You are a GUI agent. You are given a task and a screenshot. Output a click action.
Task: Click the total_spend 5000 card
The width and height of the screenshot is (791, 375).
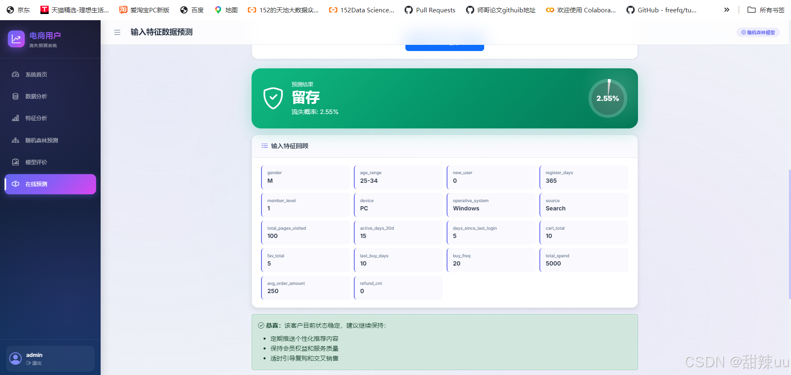pos(584,260)
